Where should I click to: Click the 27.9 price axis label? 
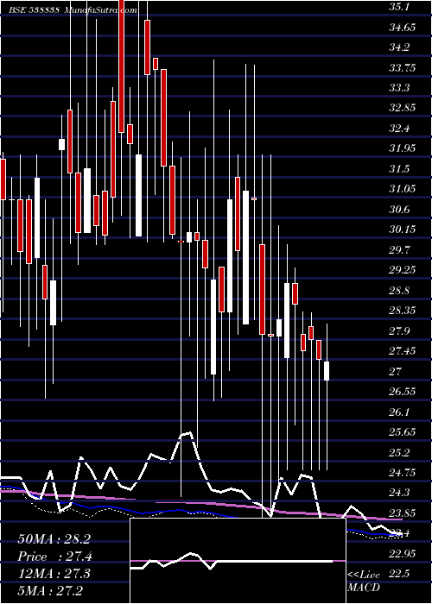pos(400,330)
